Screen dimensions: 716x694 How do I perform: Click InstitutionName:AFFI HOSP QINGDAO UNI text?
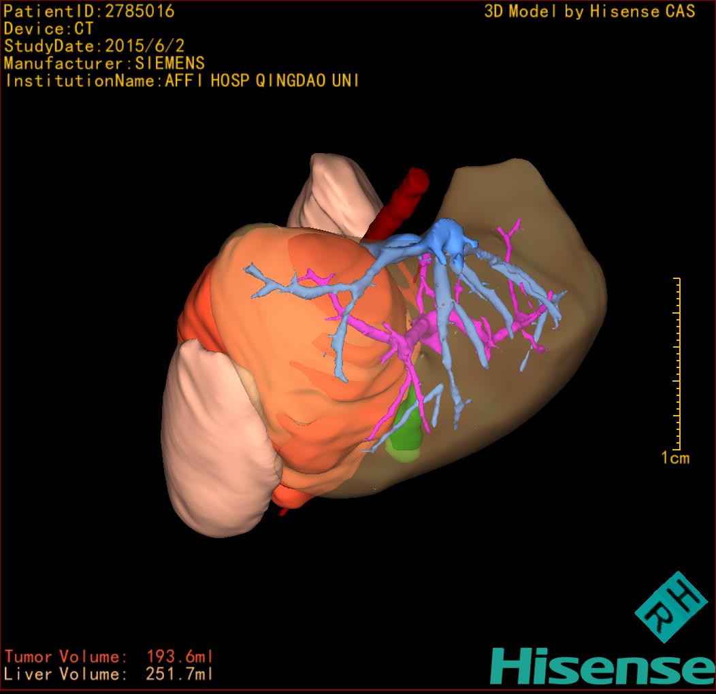pos(182,81)
